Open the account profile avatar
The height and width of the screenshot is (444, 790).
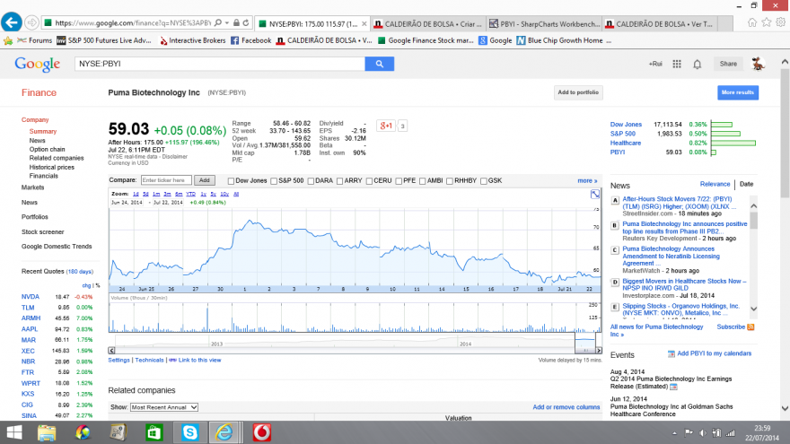click(758, 64)
